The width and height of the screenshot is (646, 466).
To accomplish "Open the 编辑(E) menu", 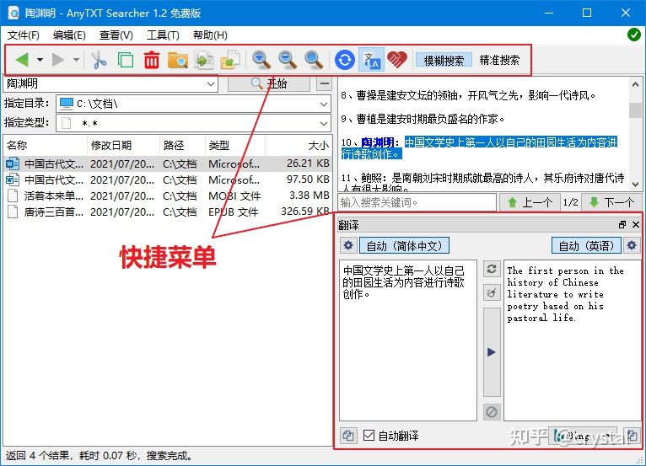I will point(69,35).
